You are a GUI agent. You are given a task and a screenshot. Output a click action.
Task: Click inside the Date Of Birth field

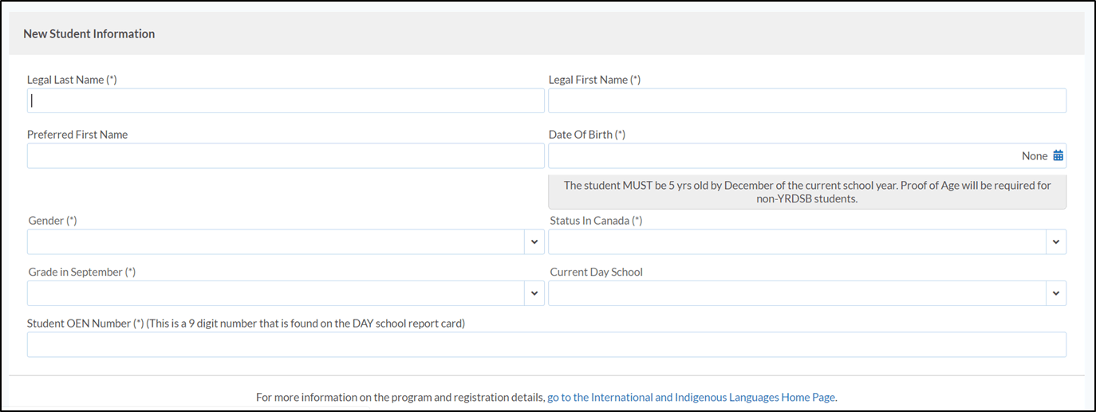pyautogui.click(x=807, y=156)
